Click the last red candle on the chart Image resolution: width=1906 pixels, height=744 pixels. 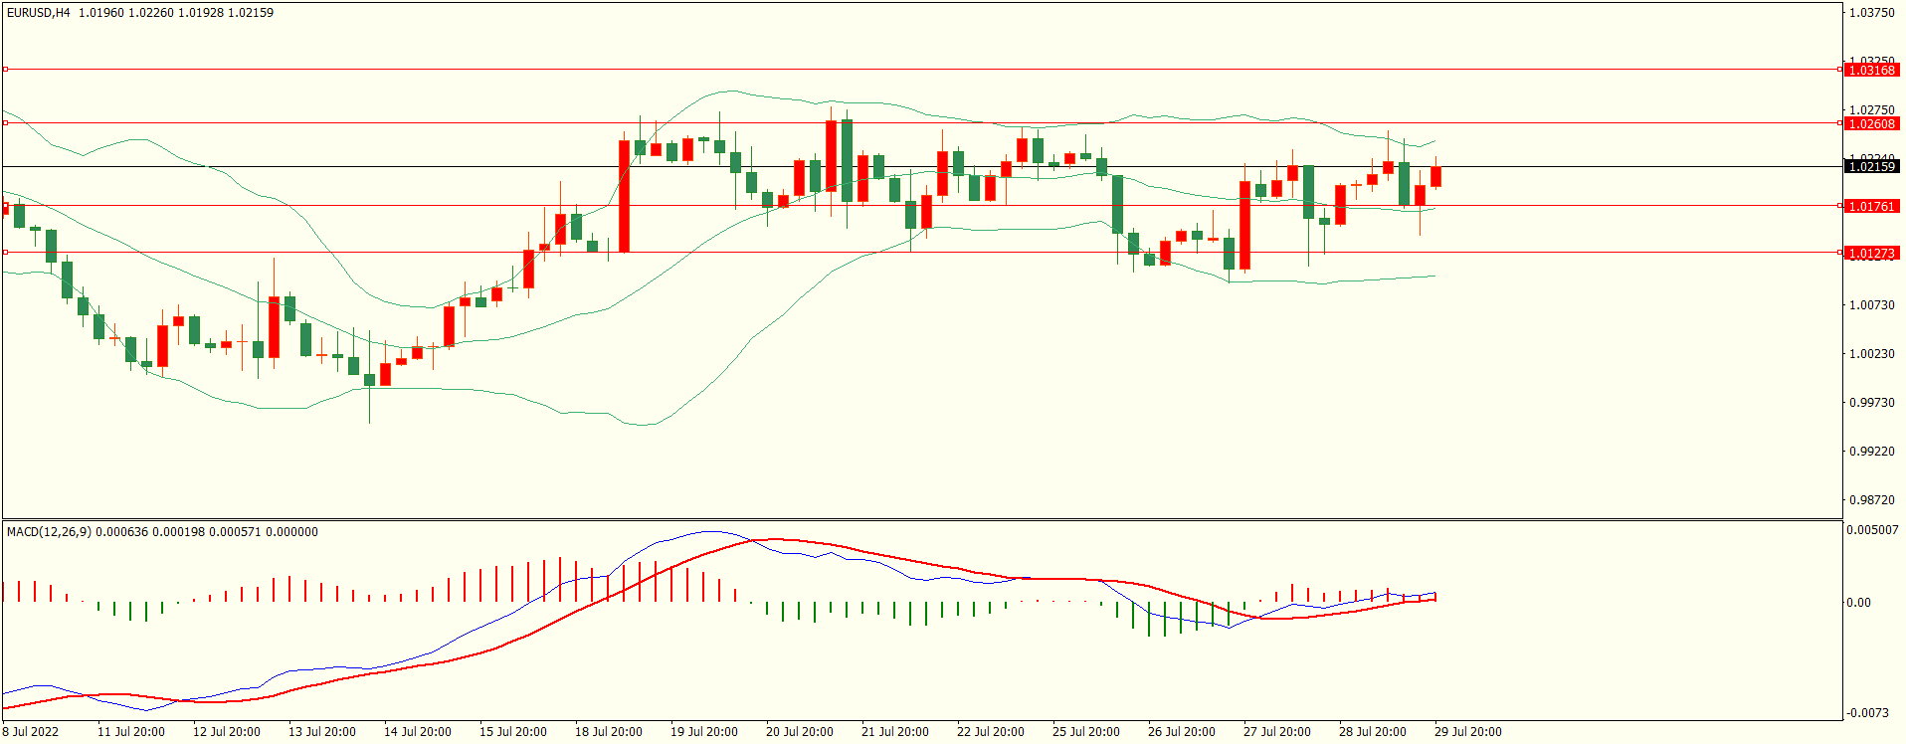(1435, 177)
